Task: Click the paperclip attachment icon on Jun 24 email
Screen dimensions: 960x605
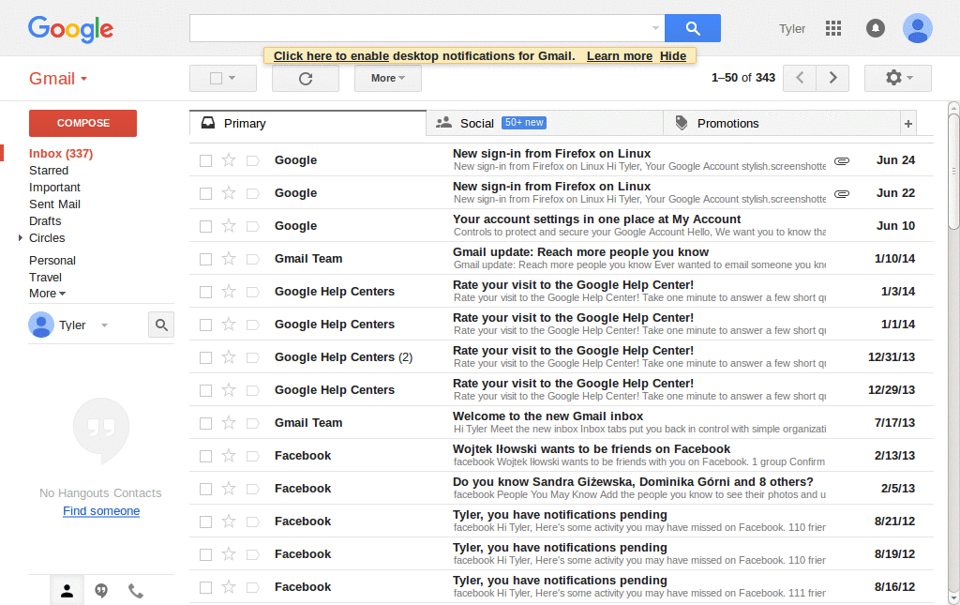Action: (841, 160)
